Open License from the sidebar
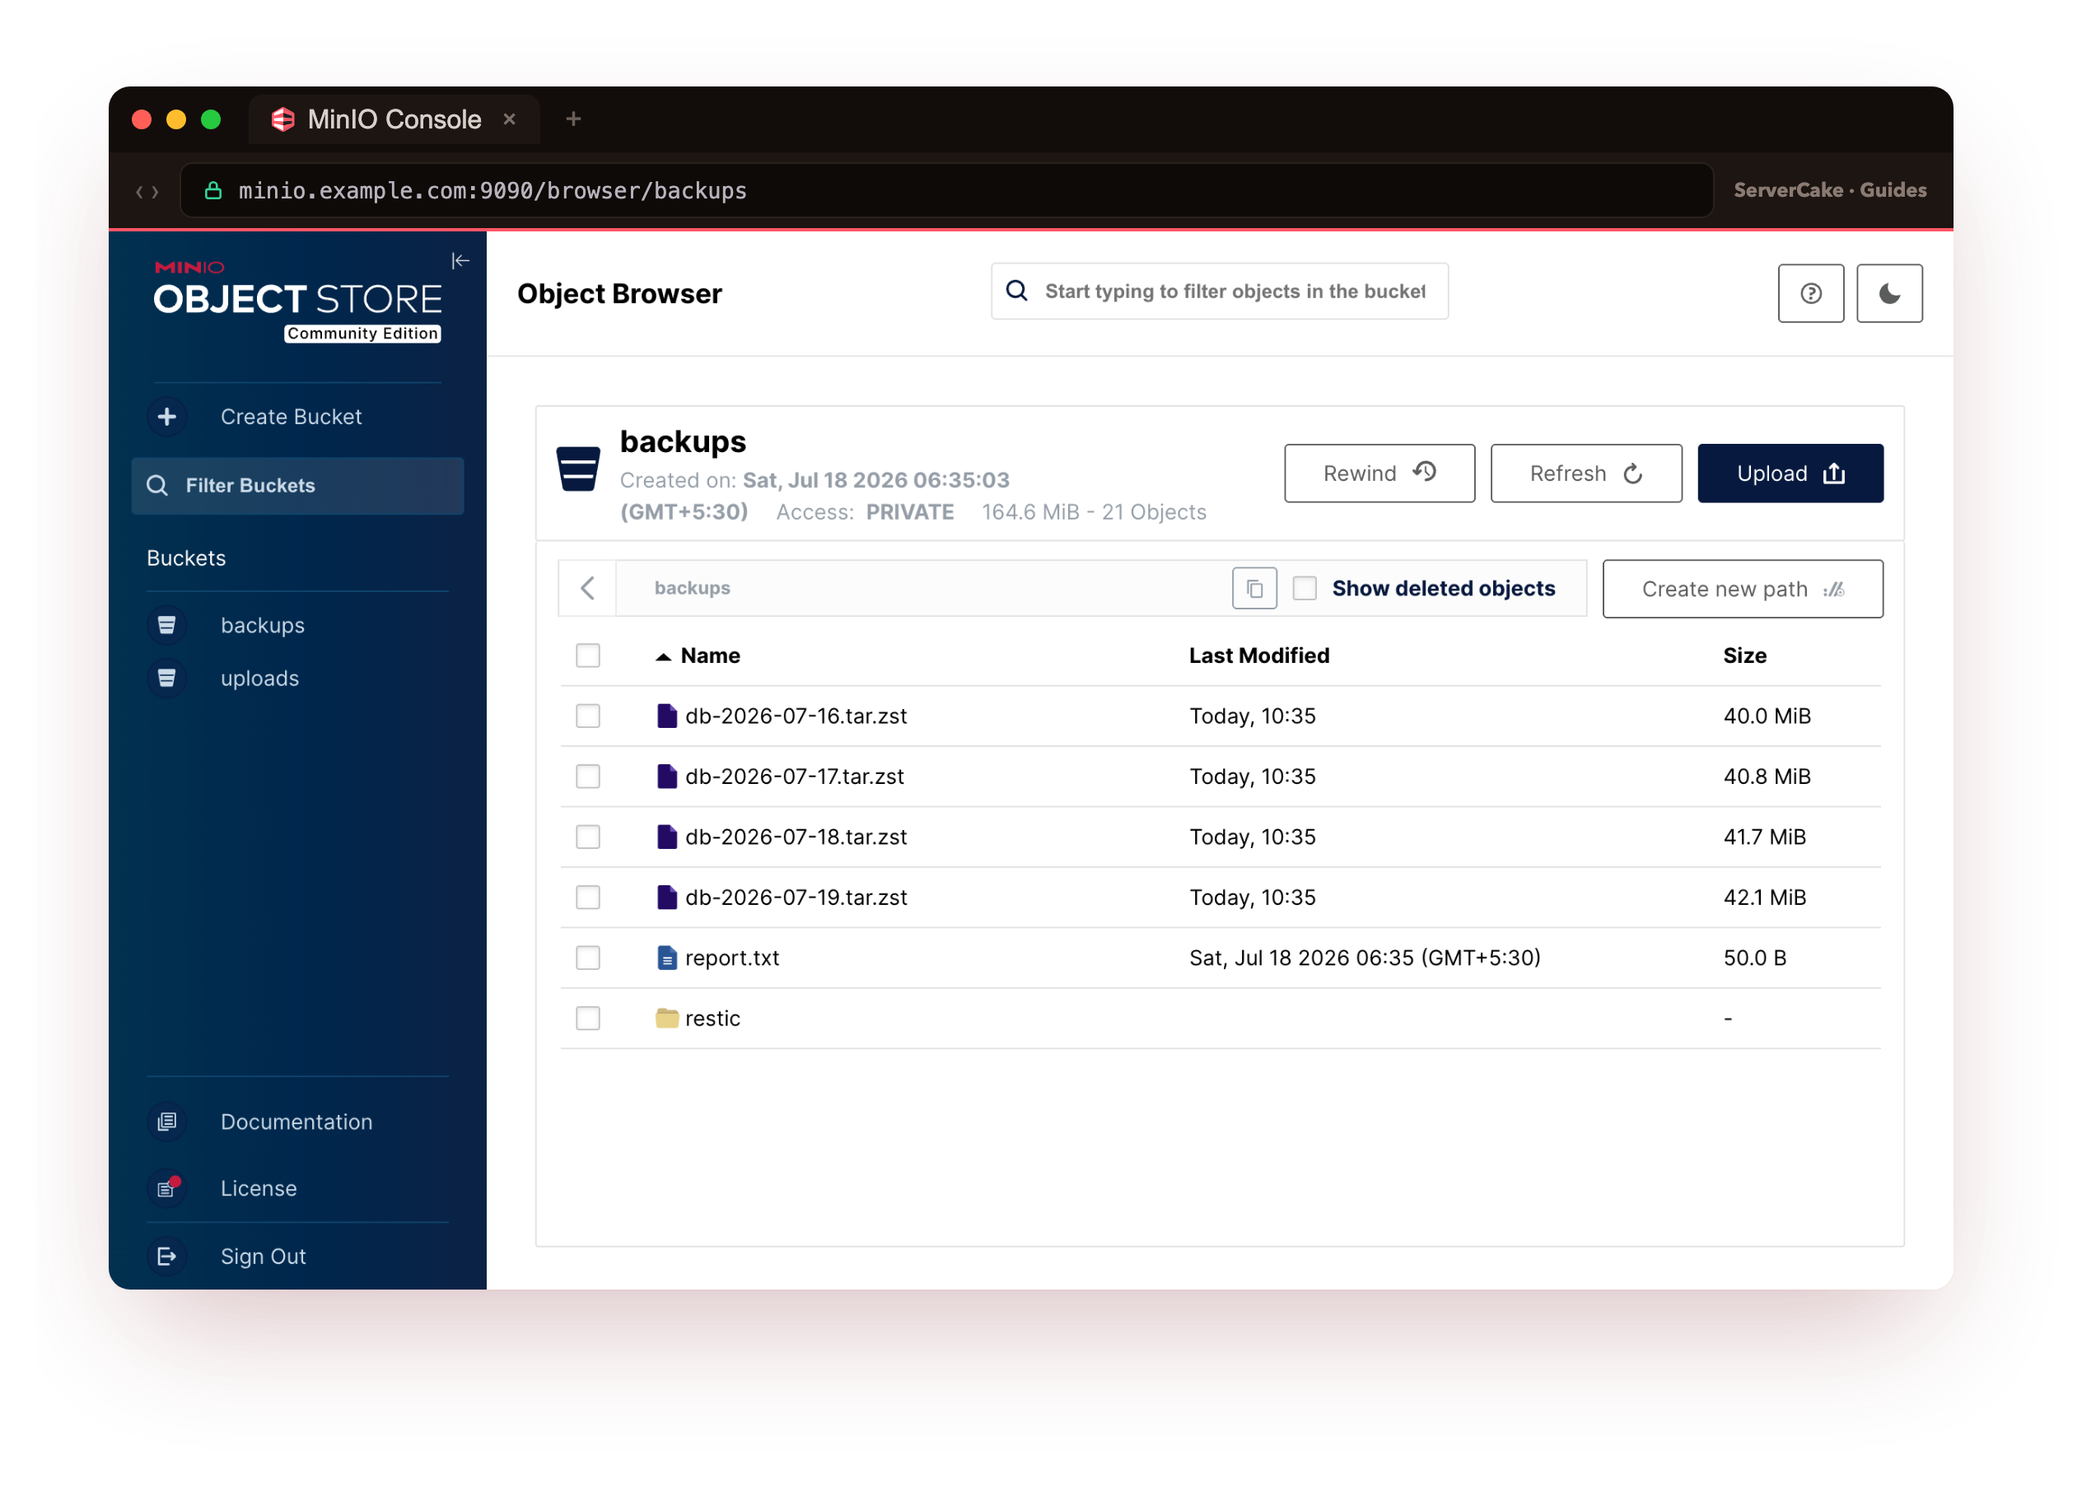 point(259,1189)
